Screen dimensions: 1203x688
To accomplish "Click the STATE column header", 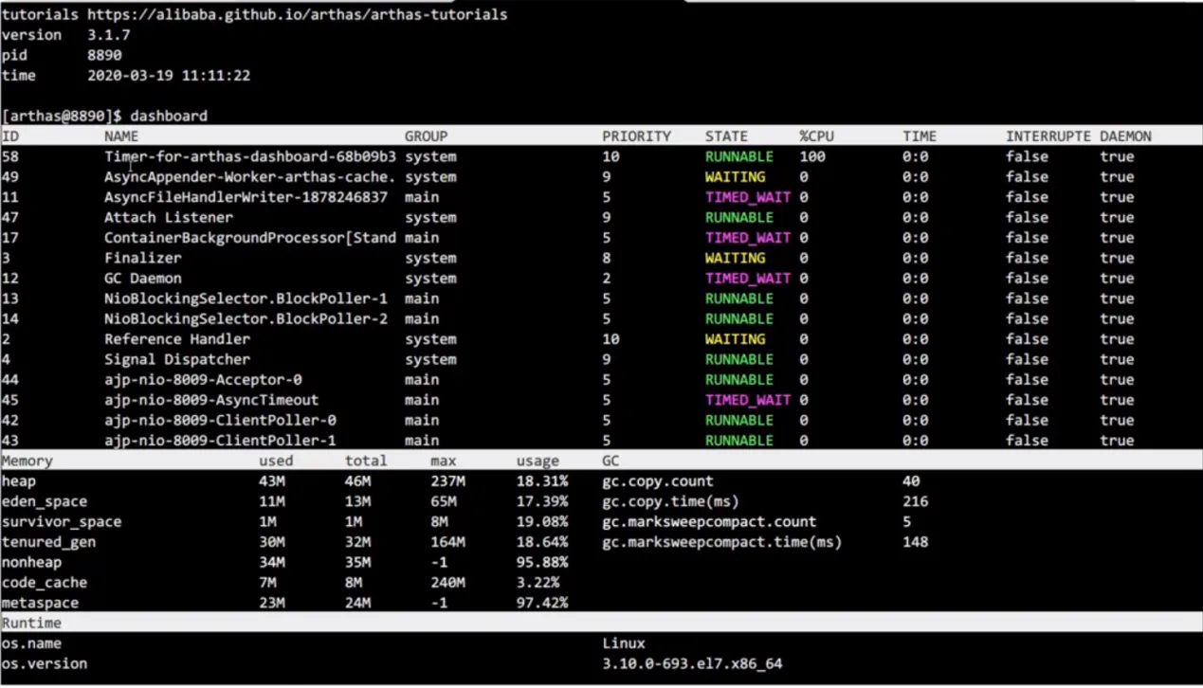I will [726, 136].
